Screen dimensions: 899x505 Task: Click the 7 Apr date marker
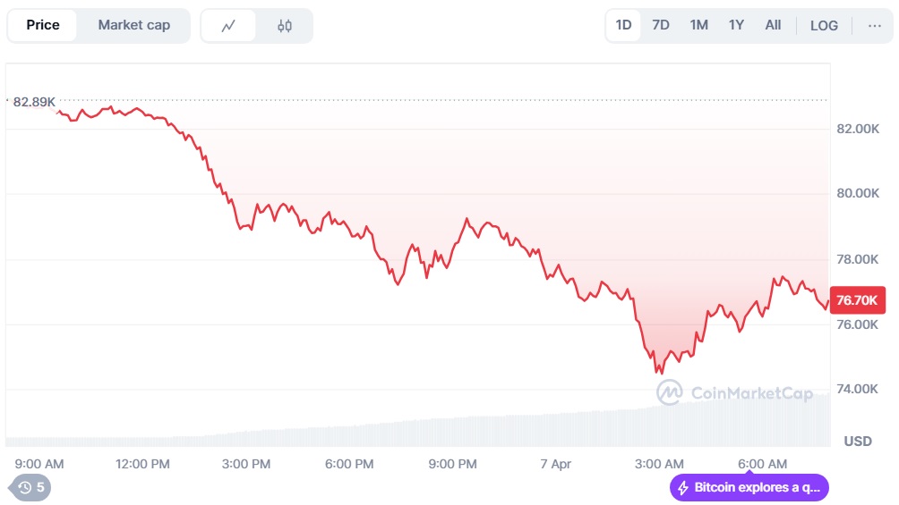(555, 464)
